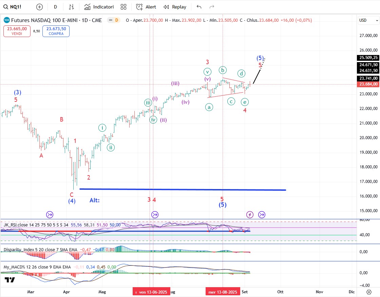Click the red 23.684,00 current price label
The height and width of the screenshot is (297, 380).
click(368, 84)
